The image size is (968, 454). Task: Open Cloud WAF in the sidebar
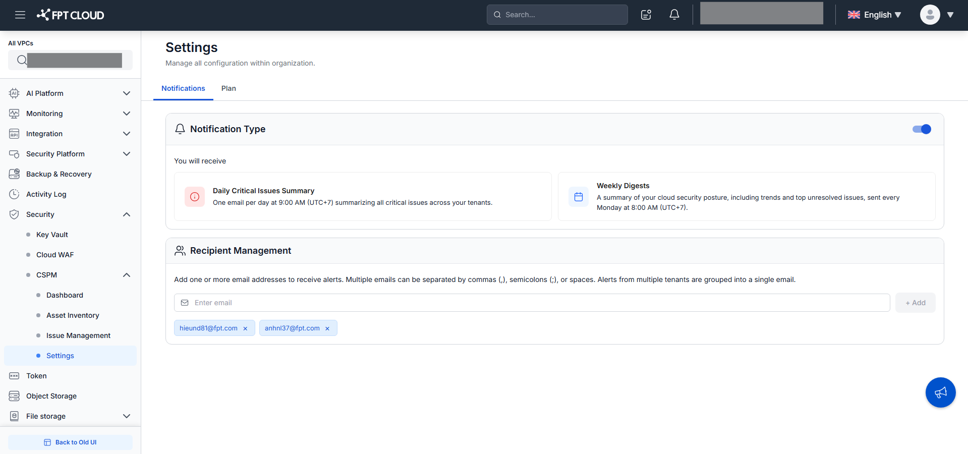[55, 255]
